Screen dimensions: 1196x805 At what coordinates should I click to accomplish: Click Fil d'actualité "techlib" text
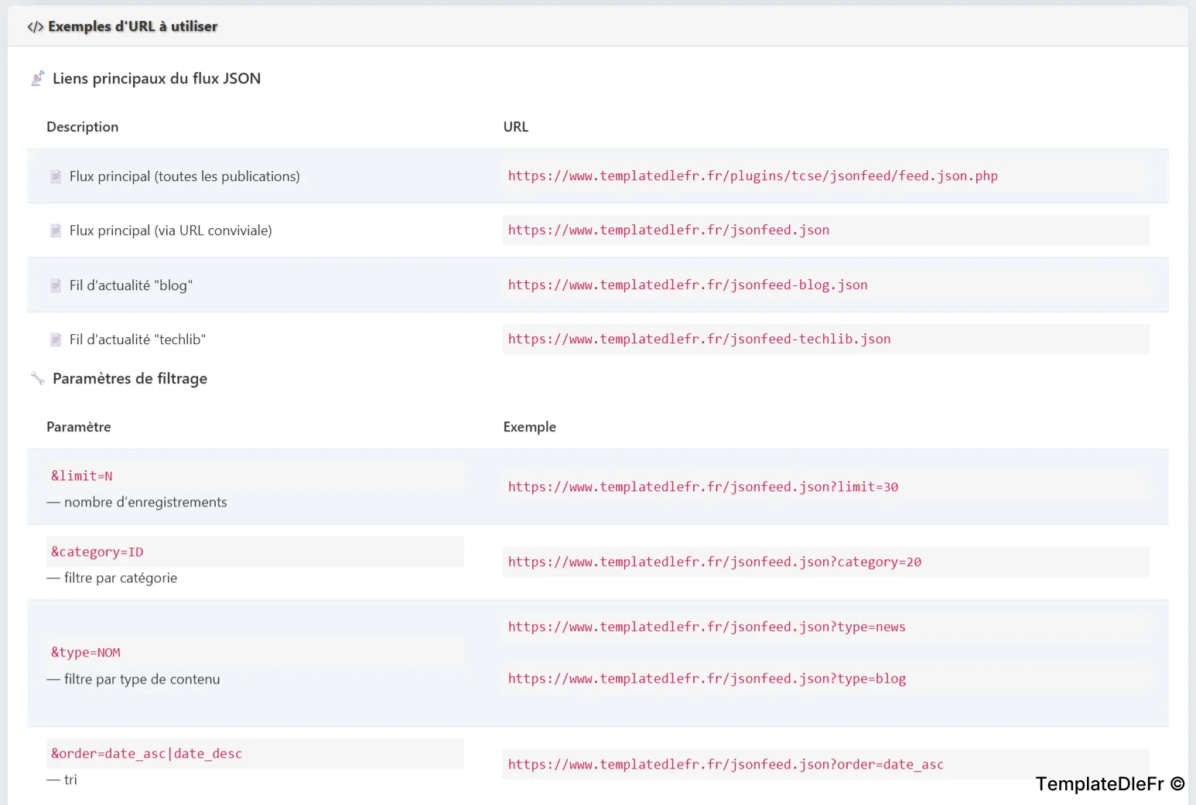coord(138,339)
